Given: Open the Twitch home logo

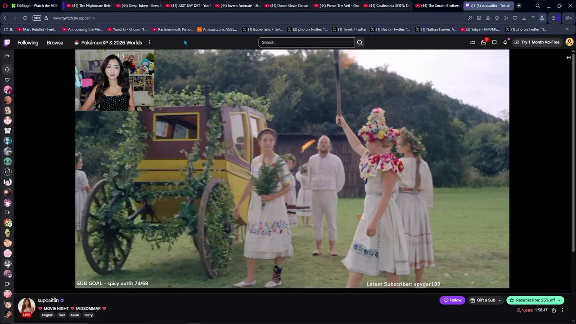Looking at the screenshot, I should click(x=7, y=43).
